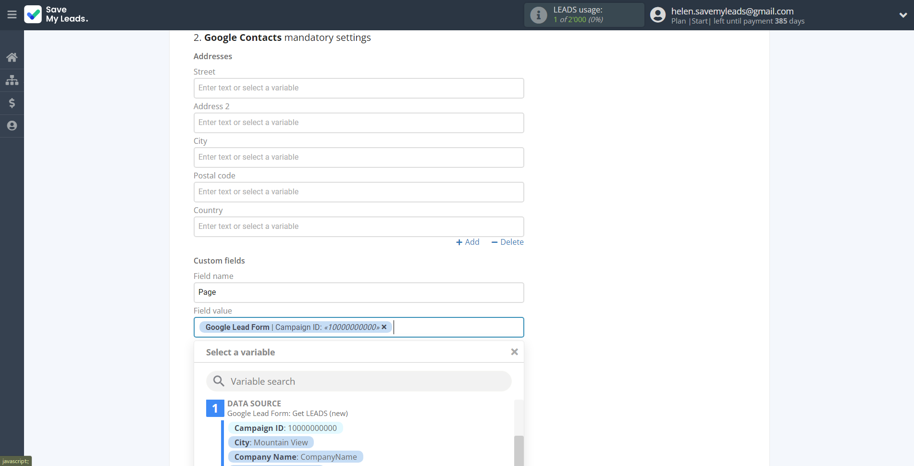Click the user avatar icon
Viewport: 914px width, 466px height.
[658, 15]
